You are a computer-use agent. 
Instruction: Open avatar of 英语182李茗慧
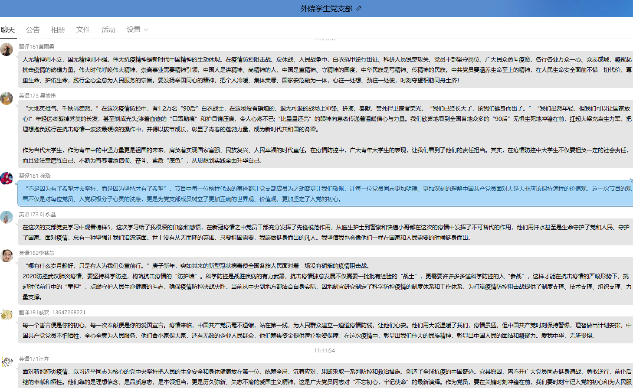7,256
